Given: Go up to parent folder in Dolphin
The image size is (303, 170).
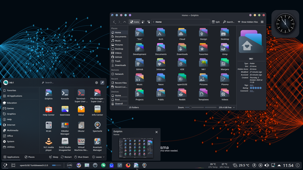Looking at the screenshot, I should (x=125, y=22).
